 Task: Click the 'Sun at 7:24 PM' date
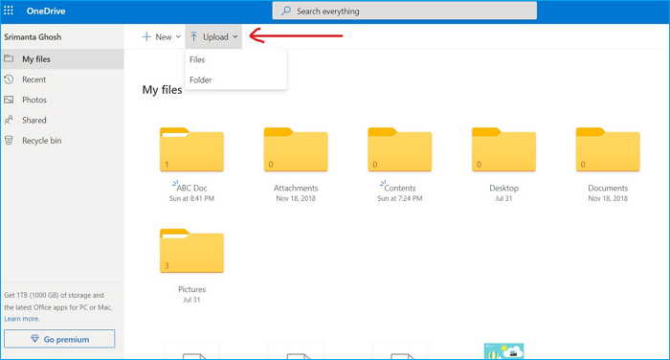(400, 198)
